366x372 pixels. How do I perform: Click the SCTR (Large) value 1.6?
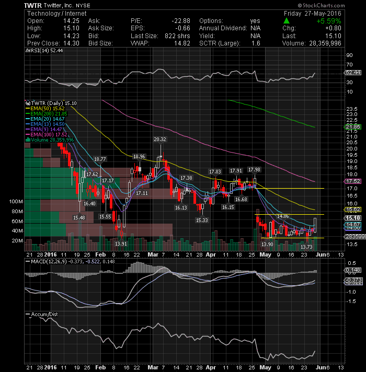point(256,43)
